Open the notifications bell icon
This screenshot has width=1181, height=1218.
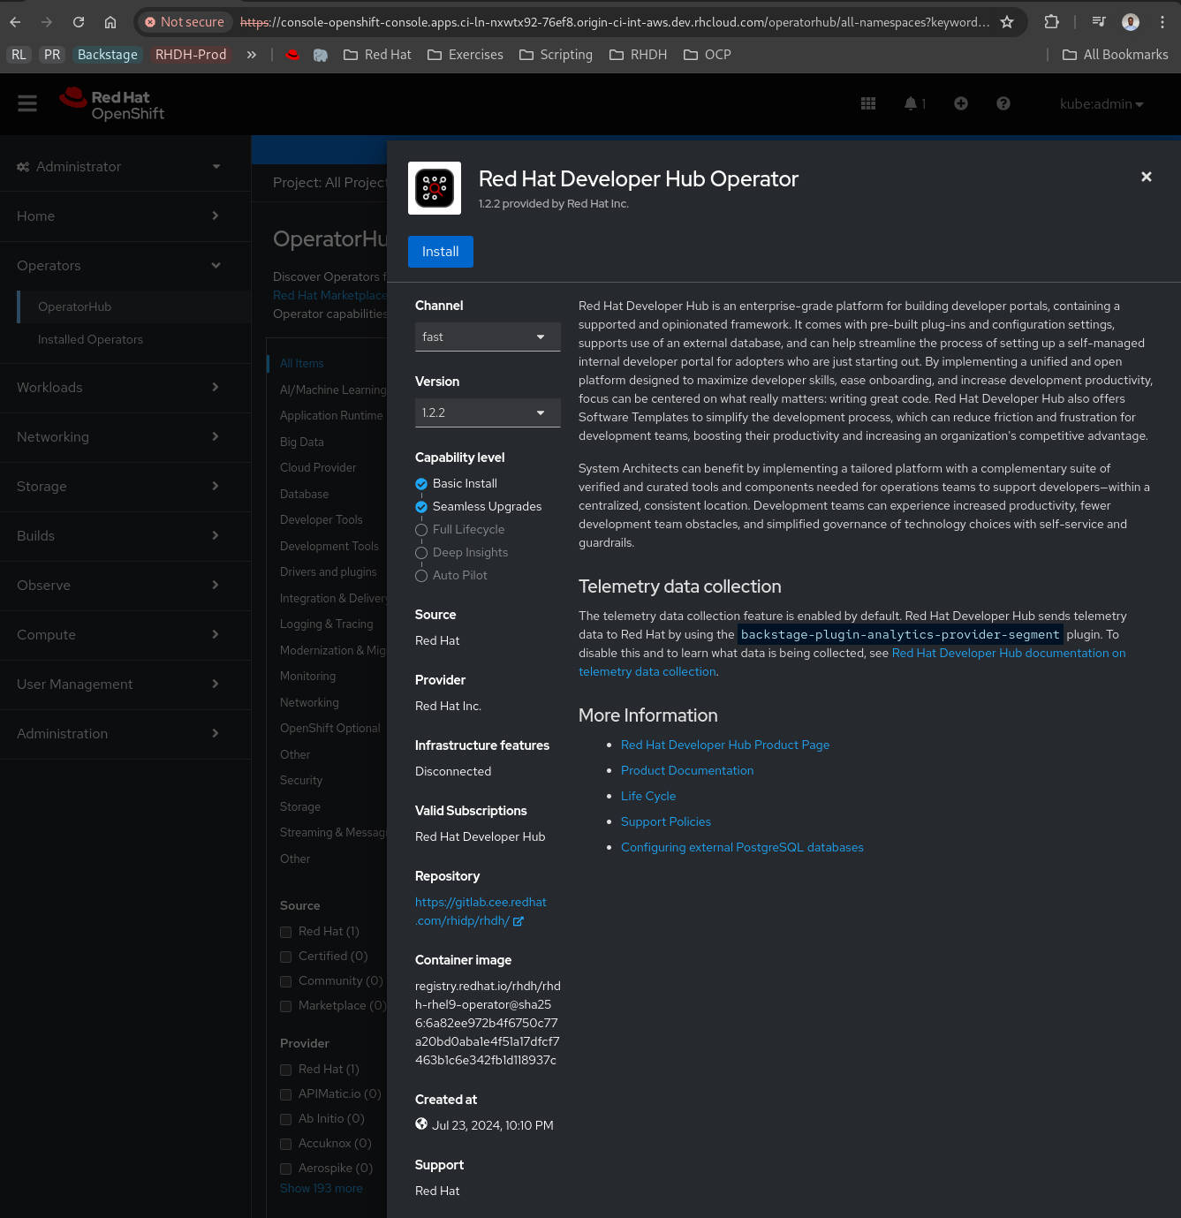pyautogui.click(x=915, y=103)
